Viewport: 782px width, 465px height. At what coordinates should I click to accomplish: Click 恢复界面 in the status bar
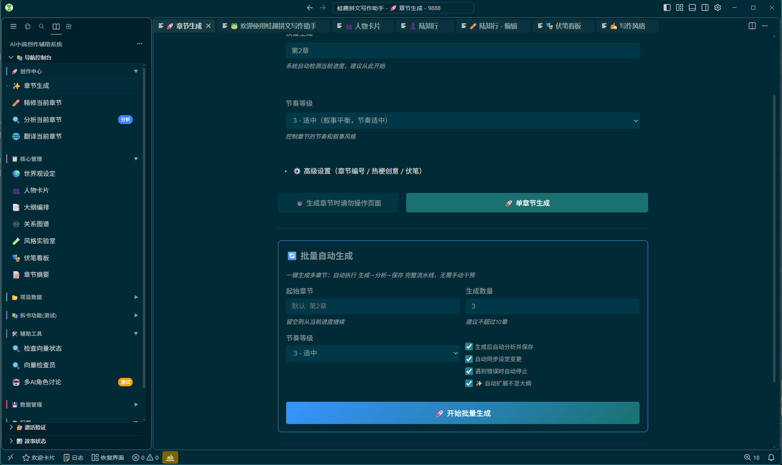(x=108, y=457)
